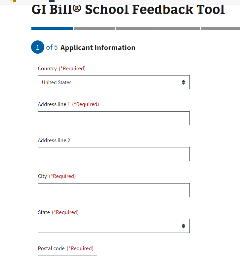Click the blue first progress bar segment
240x273 pixels.
(x=52, y=28)
